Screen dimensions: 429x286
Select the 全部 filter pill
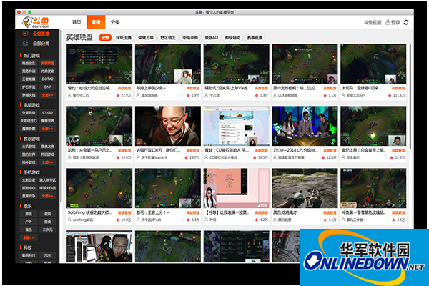pos(105,38)
